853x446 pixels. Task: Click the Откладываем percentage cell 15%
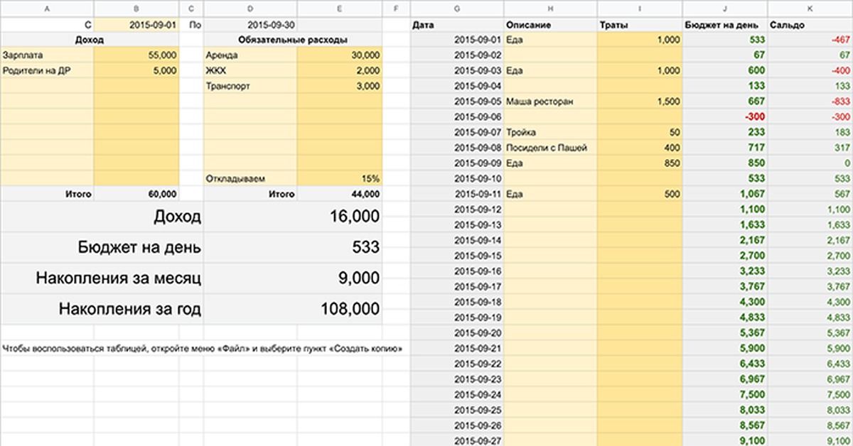(339, 178)
